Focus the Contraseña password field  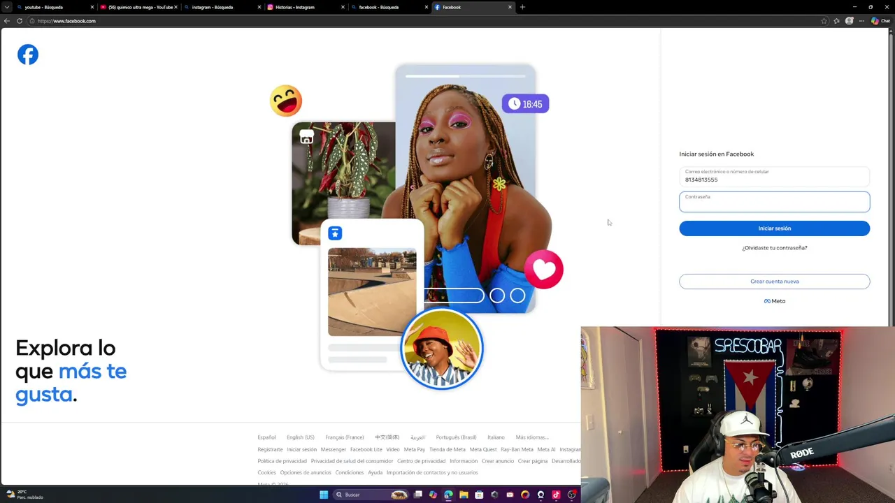coord(775,202)
